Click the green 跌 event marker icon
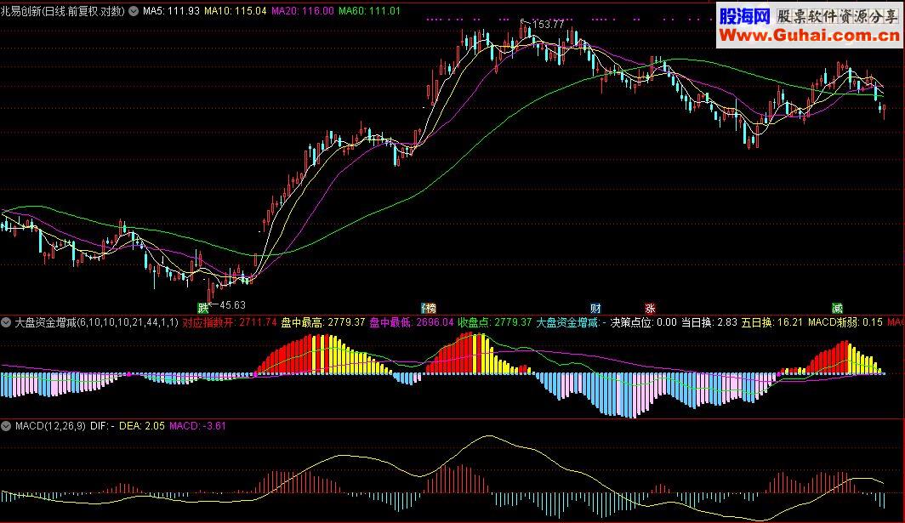This screenshot has width=905, height=523. (x=203, y=308)
